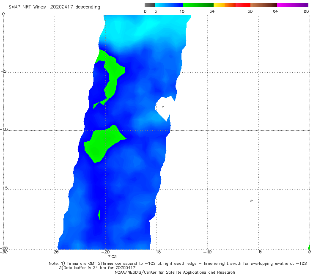This screenshot has width=313, height=275.
Task: Click the brown segment of the color bar
Action: point(264,5)
